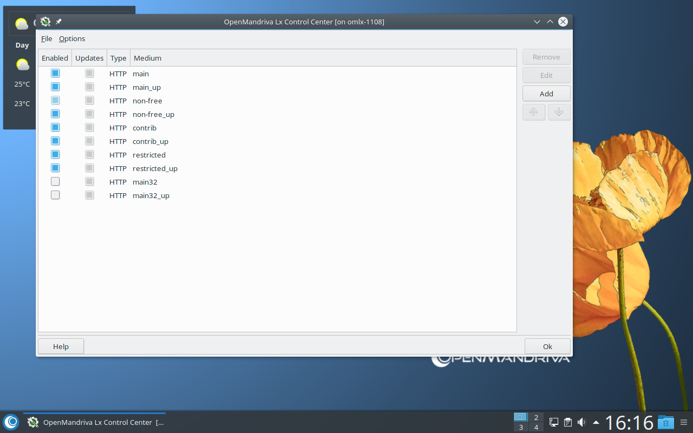This screenshot has width=693, height=433.
Task: Toggle Enabled checkbox for non-free_up
Action: (x=55, y=114)
